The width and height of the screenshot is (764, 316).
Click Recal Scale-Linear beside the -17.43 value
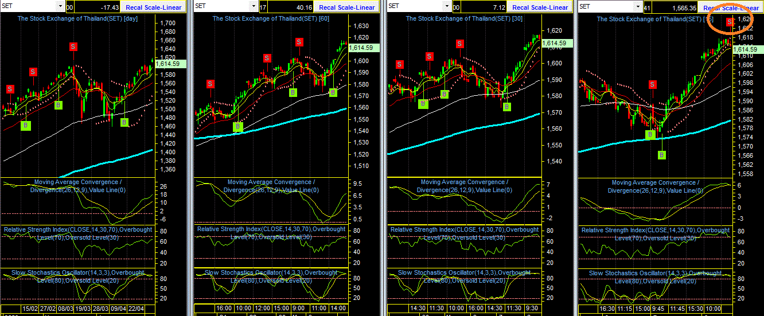tap(154, 7)
